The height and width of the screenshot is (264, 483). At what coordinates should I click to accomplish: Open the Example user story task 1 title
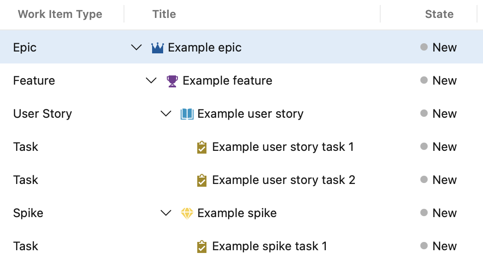(283, 147)
